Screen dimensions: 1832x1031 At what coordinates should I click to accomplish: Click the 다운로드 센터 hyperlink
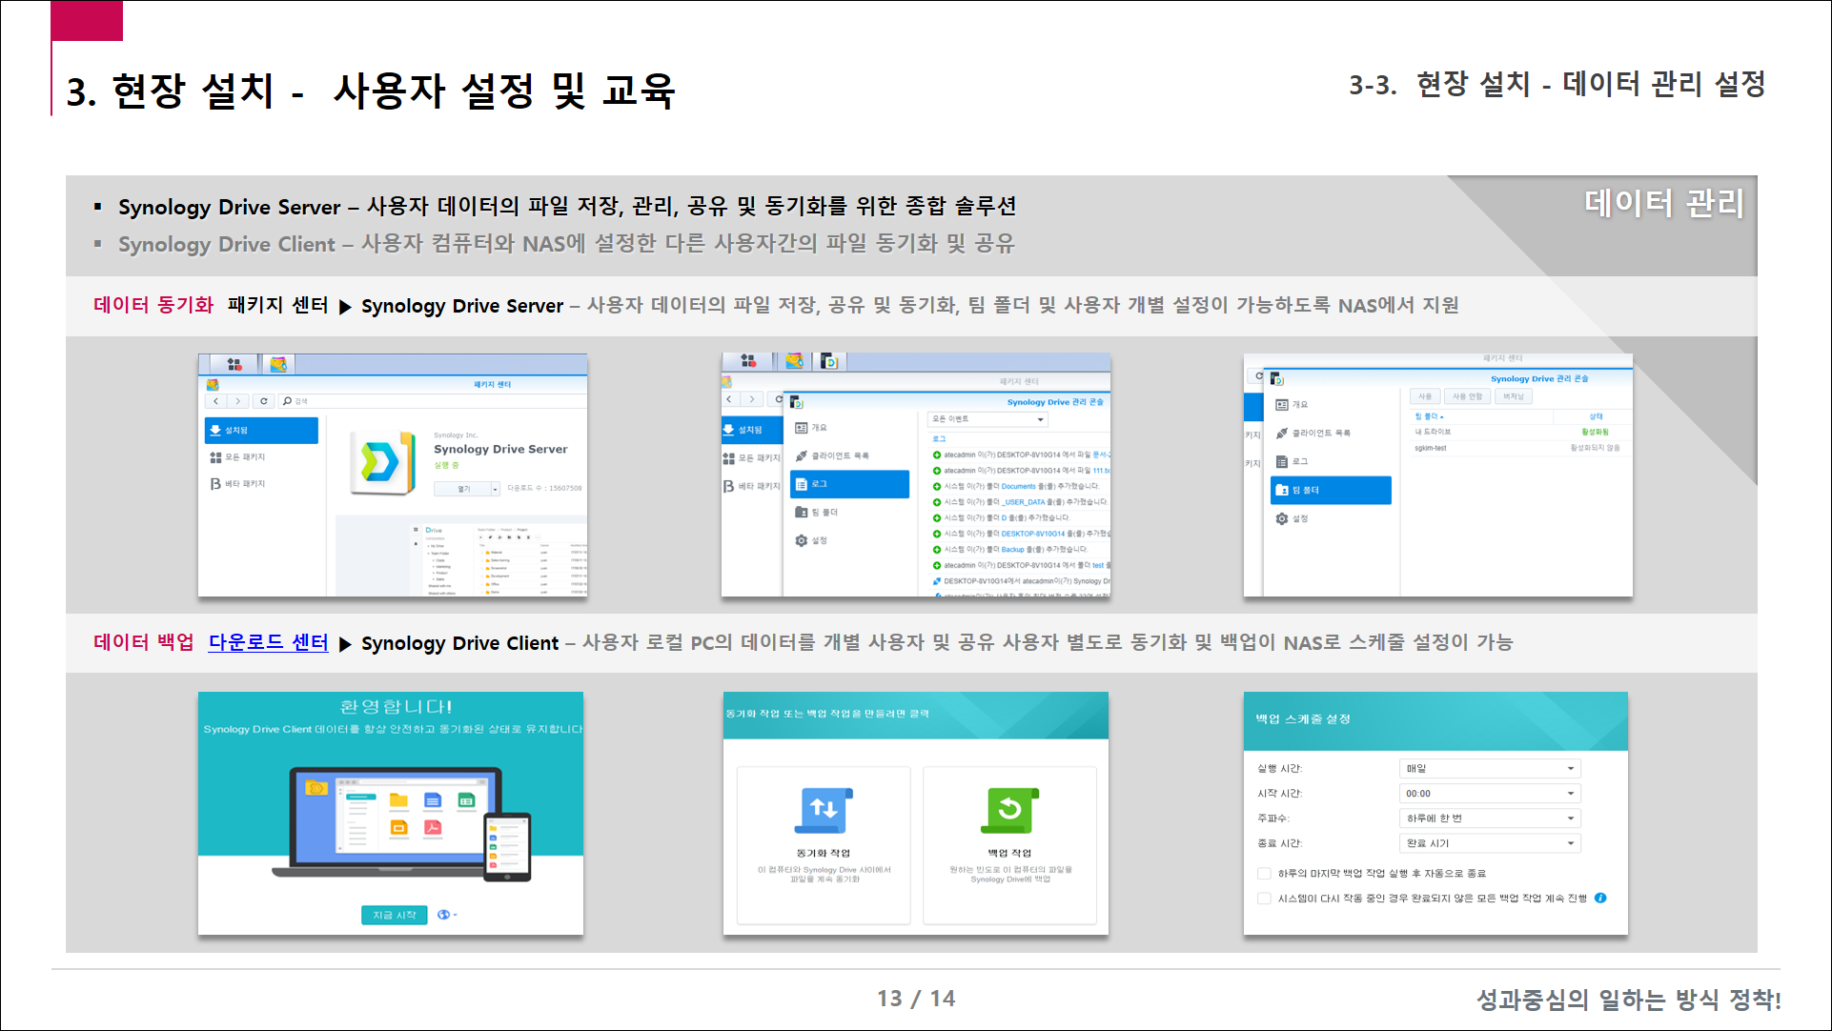(268, 642)
